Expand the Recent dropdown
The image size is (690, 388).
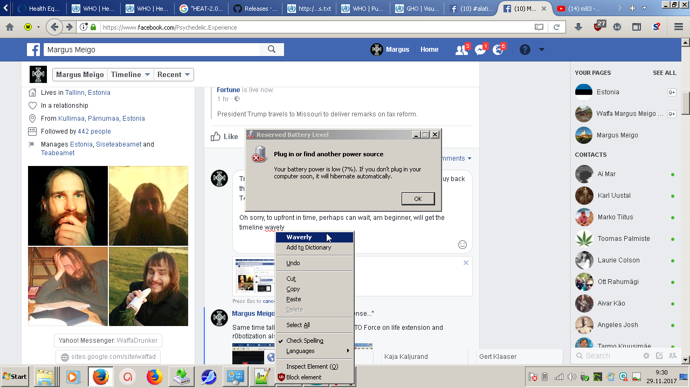pos(174,75)
